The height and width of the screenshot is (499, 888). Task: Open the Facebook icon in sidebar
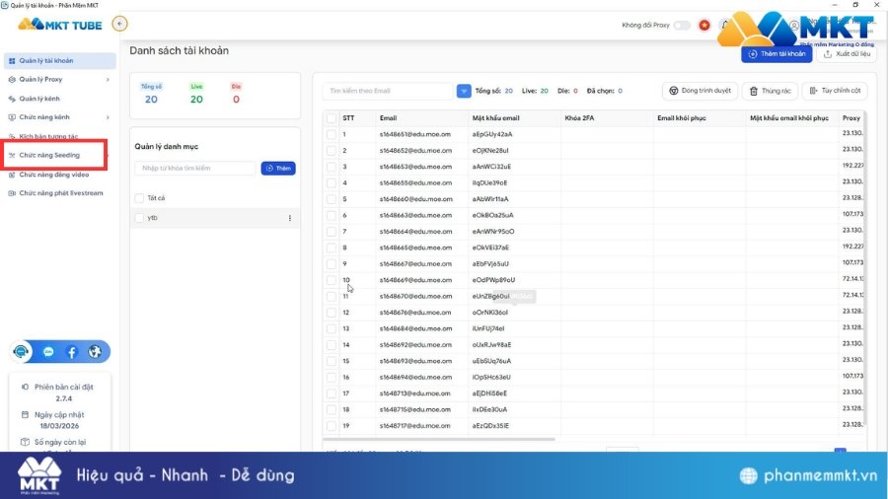pyautogui.click(x=72, y=351)
